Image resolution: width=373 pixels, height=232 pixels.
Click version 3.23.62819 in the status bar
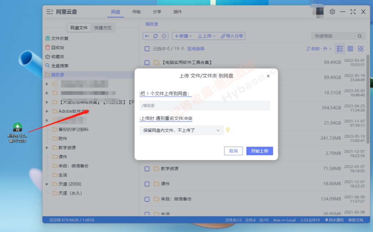tap(310, 220)
